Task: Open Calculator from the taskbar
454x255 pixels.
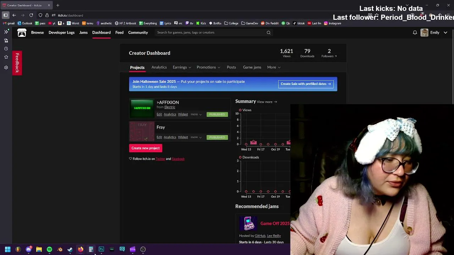Action: pyautogui.click(x=91, y=249)
